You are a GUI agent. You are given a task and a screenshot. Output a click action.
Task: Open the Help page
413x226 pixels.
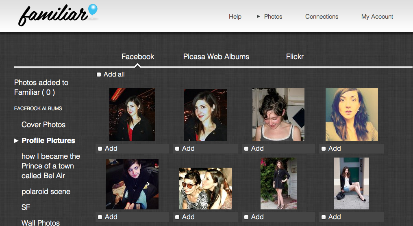235,17
